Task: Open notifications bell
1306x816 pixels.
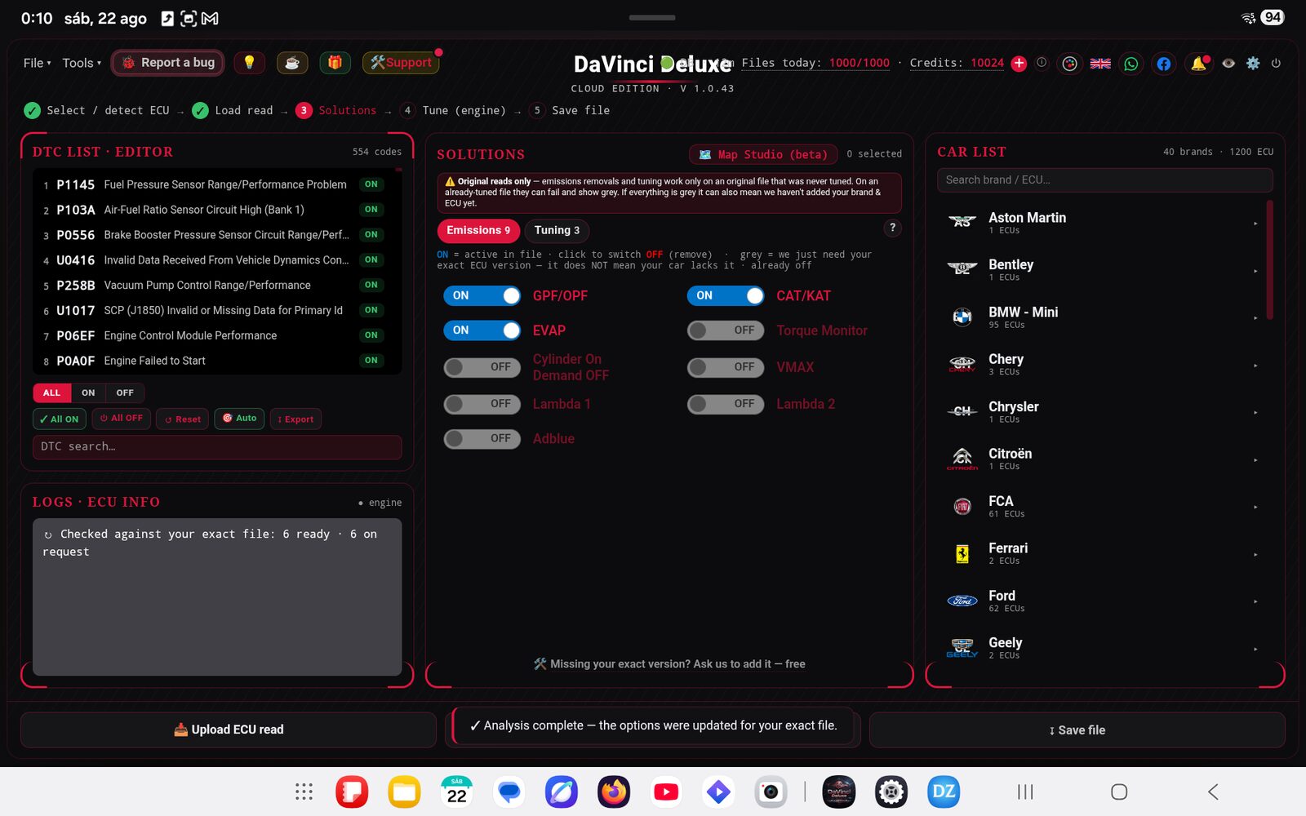Action: pos(1198,64)
